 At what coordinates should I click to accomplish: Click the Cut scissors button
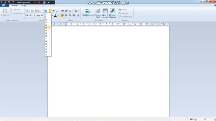pos(15,10)
